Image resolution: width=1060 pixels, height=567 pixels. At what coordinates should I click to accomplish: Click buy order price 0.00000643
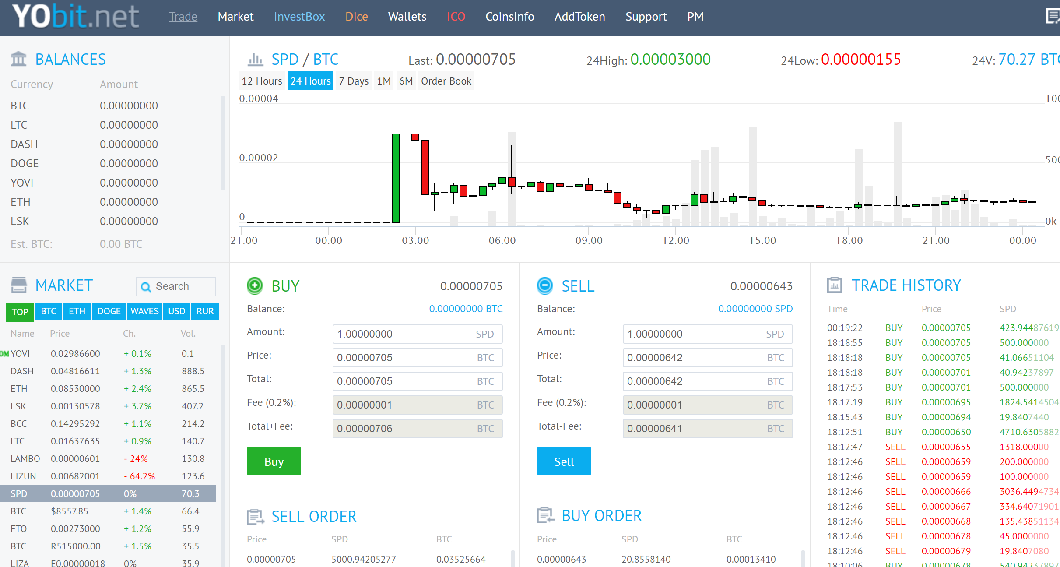pyautogui.click(x=562, y=559)
